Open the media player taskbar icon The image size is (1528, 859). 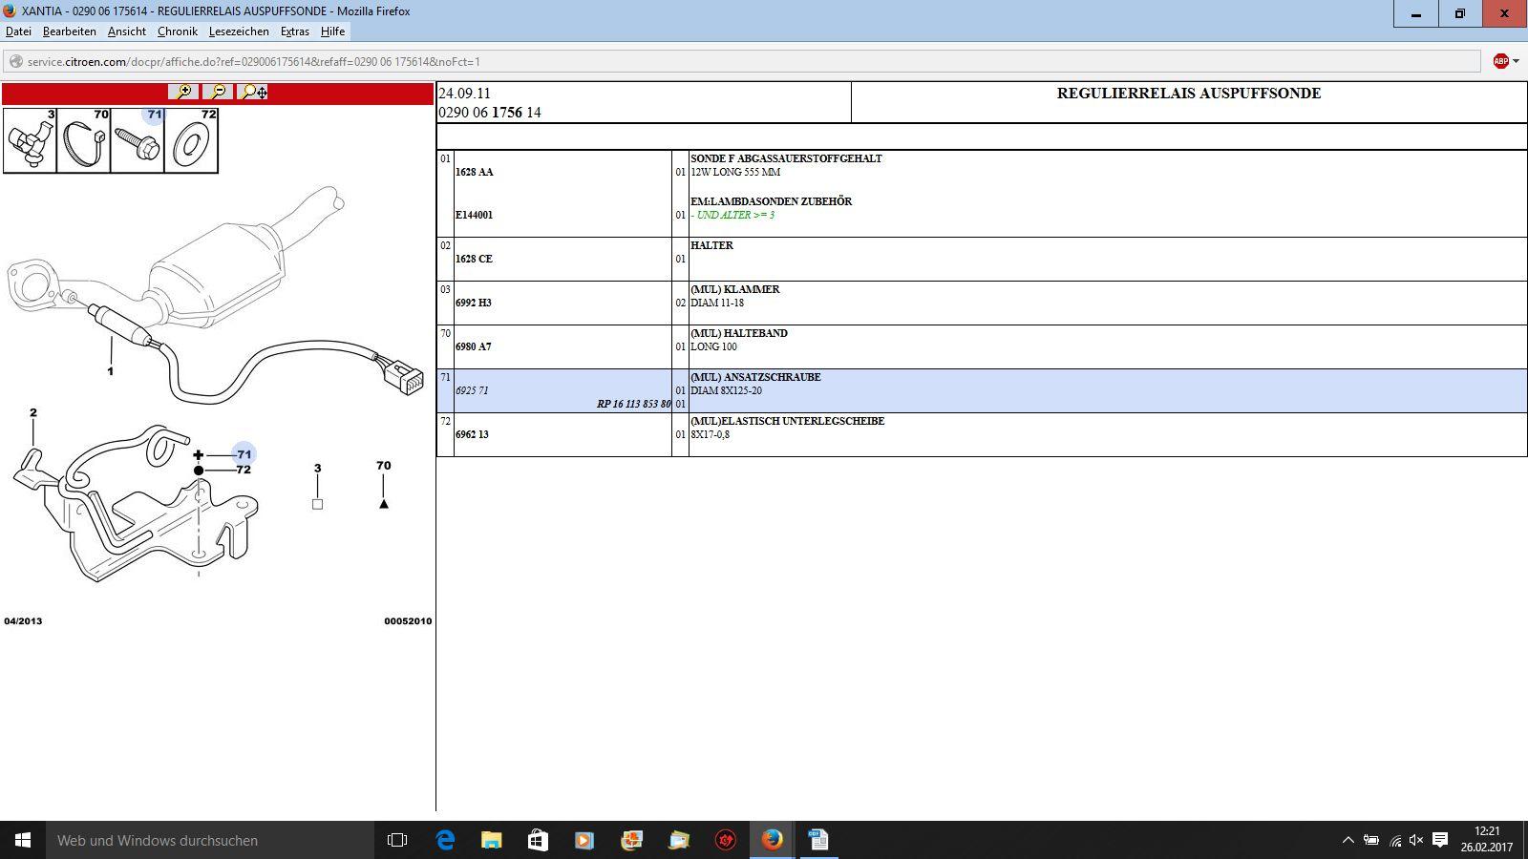(584, 840)
